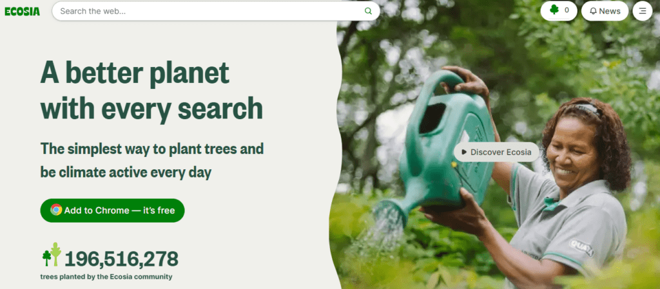Viewport: 660px width, 289px height.
Task: Click the magnifying glass search icon
Action: pyautogui.click(x=368, y=12)
